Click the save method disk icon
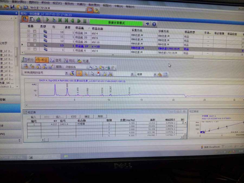Screen dimensions: 244x183 pos(13,7)
